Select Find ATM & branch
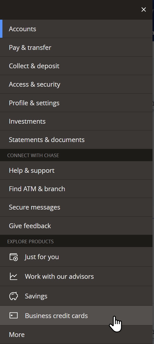Image resolution: width=154 pixels, height=344 pixels. pyautogui.click(x=37, y=189)
